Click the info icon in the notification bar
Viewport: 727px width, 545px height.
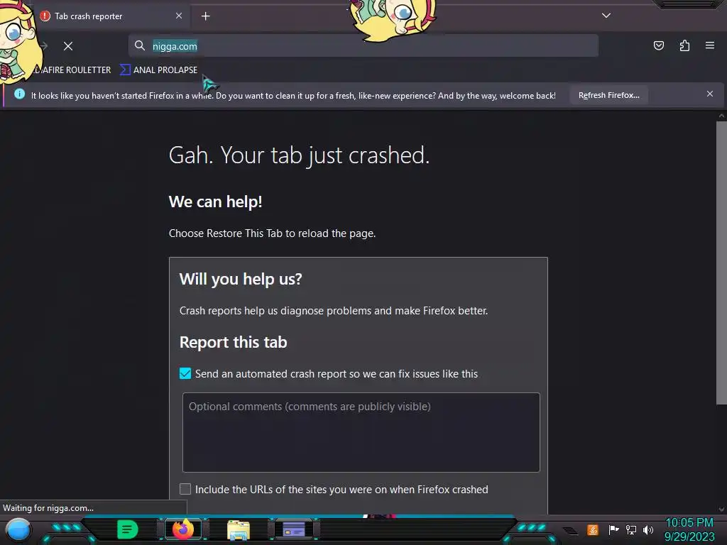19,94
